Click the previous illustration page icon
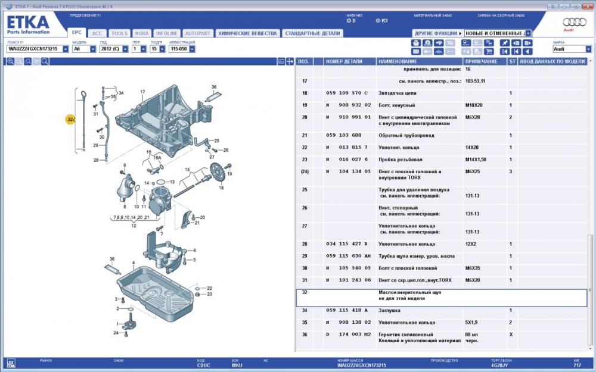Image resolution: width=596 pixels, height=372 pixels. pyautogui.click(x=516, y=43)
